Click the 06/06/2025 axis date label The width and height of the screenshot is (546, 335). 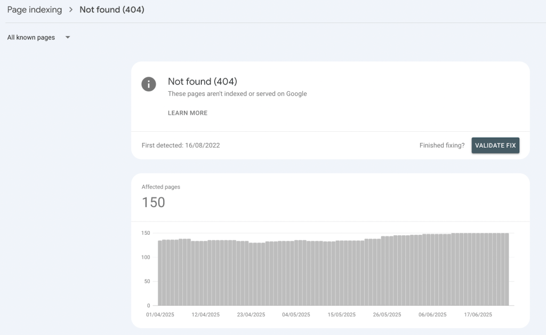coord(432,314)
